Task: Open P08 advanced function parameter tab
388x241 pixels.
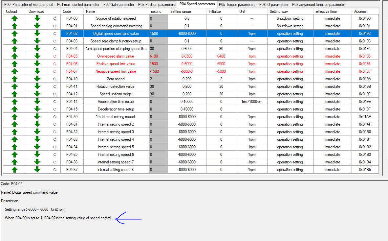Action: click(x=318, y=5)
